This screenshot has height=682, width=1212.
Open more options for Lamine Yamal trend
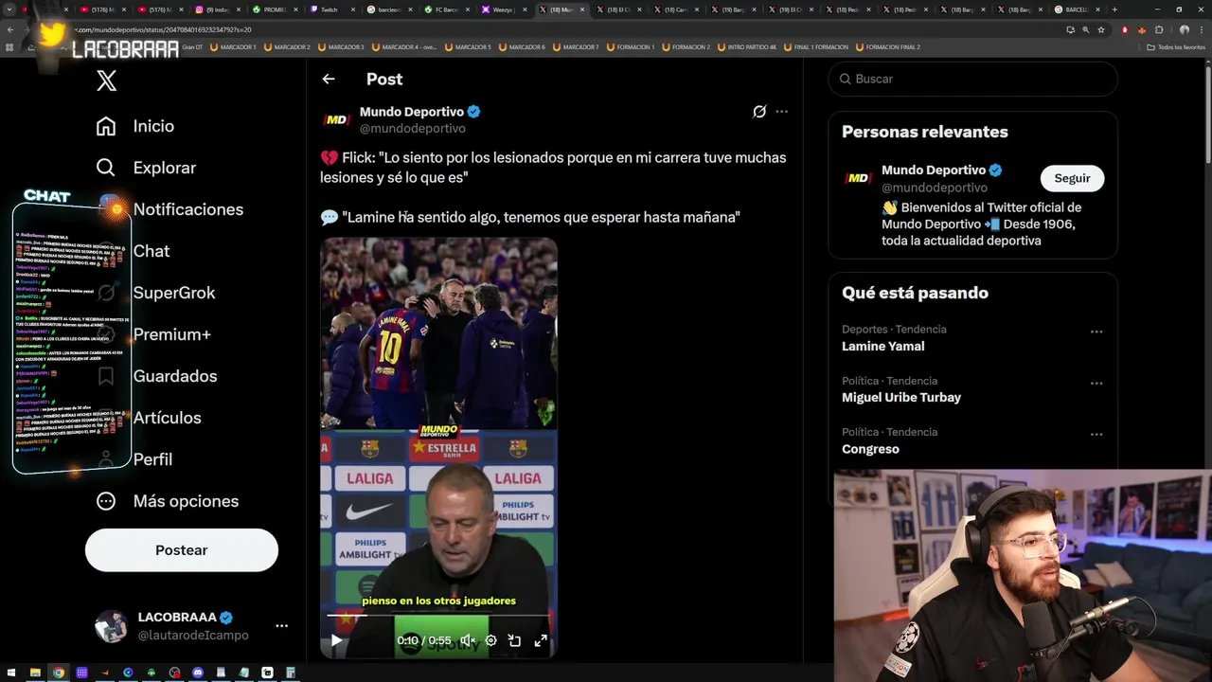tap(1096, 332)
